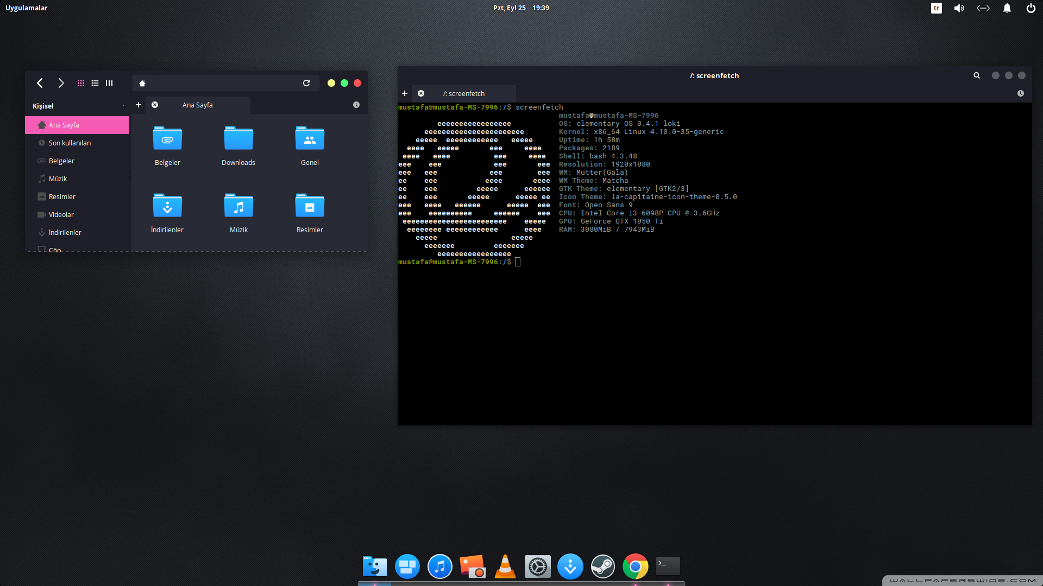Select the /: screenfetch terminal tab
This screenshot has height=586, width=1043.
(464, 93)
